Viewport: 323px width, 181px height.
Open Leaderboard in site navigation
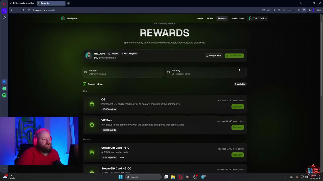pyautogui.click(x=237, y=18)
